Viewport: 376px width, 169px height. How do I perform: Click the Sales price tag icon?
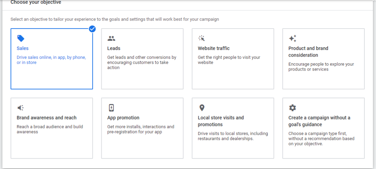pos(21,38)
